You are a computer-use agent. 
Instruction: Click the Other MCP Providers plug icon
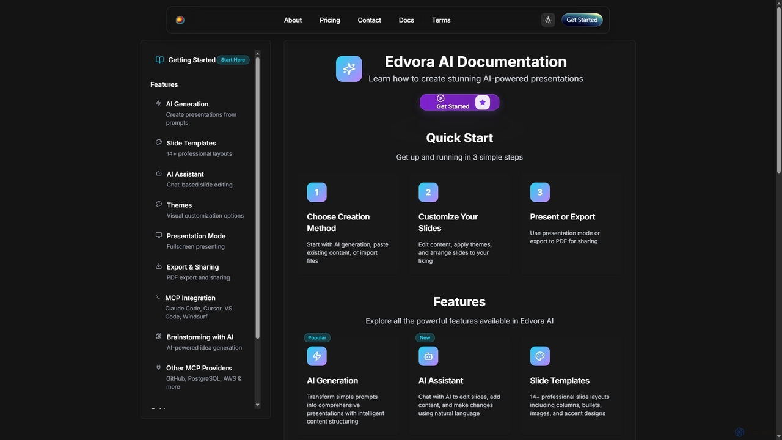[x=158, y=367]
